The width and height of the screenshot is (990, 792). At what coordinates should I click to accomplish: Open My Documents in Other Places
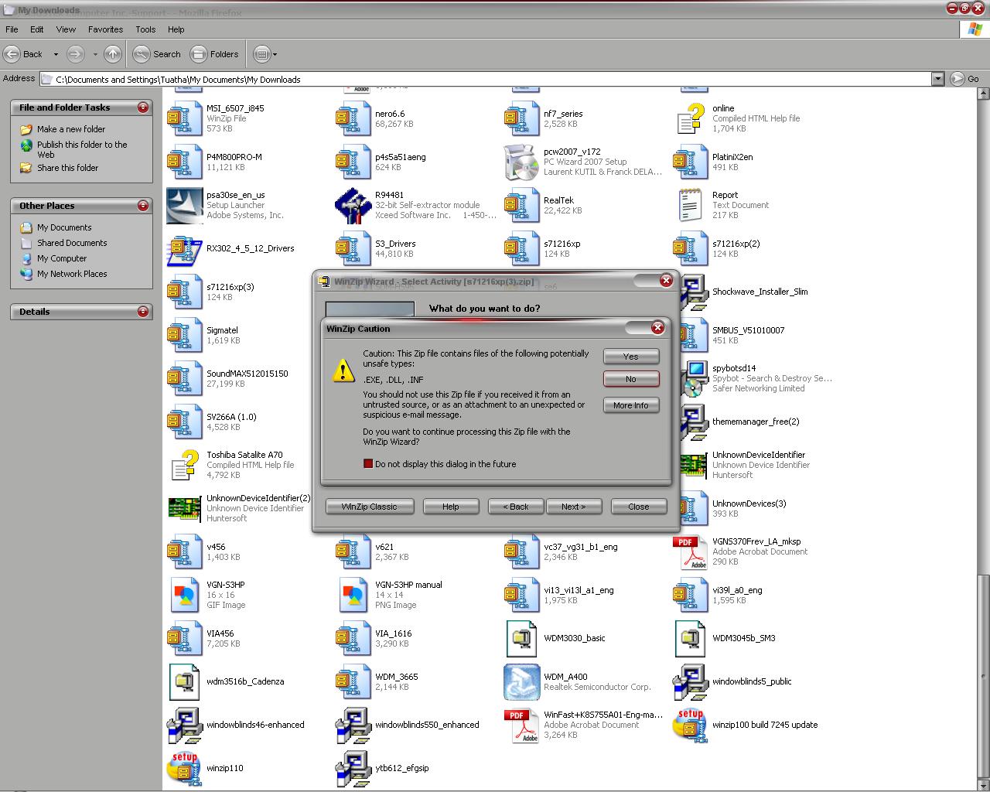click(x=64, y=227)
